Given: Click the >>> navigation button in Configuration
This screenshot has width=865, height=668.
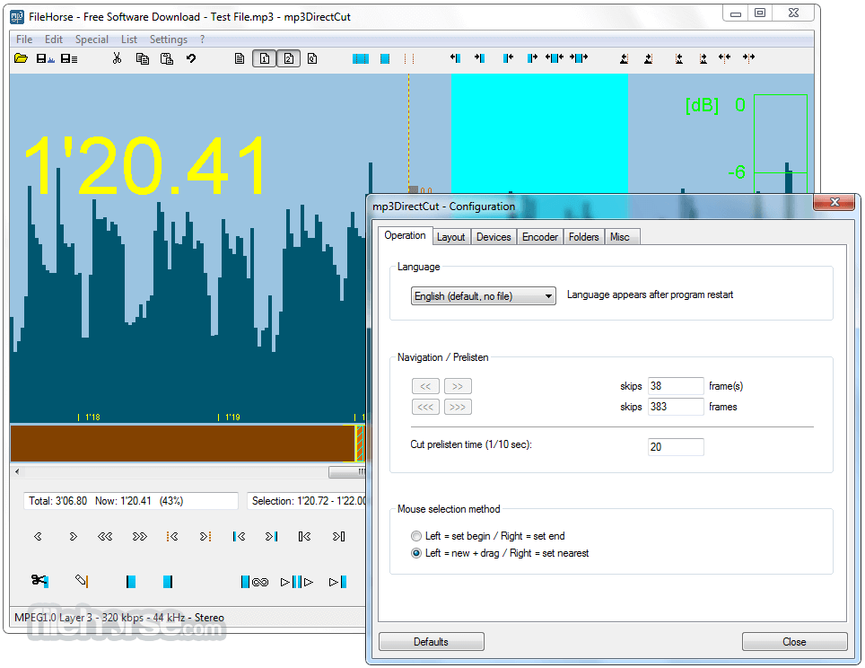Looking at the screenshot, I should [458, 407].
